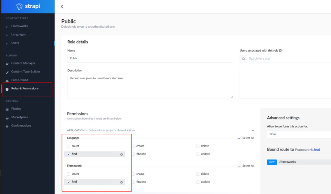Open Marketplace page
Image resolution: width=331 pixels, height=194 pixels.
click(x=20, y=117)
